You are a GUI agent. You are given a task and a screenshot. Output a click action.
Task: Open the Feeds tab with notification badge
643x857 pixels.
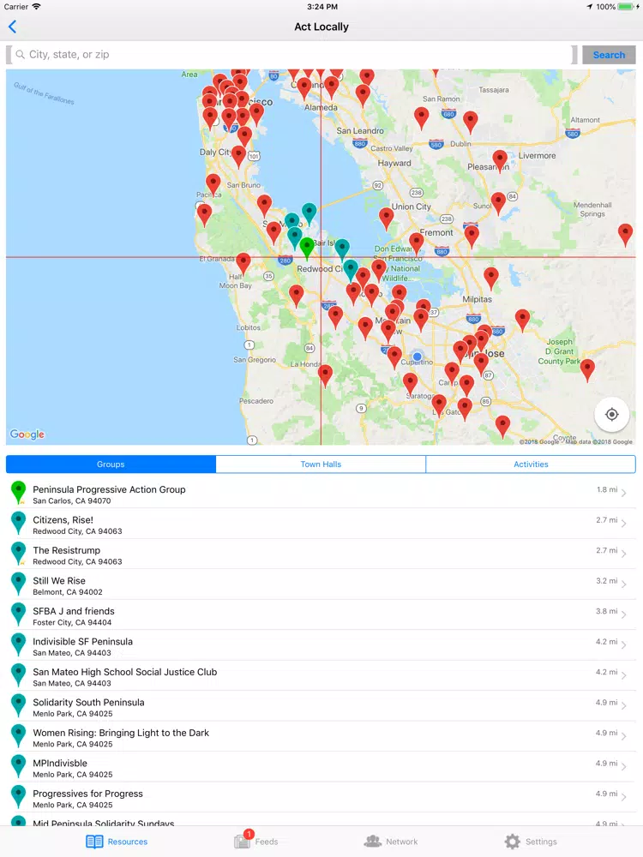pyautogui.click(x=255, y=841)
